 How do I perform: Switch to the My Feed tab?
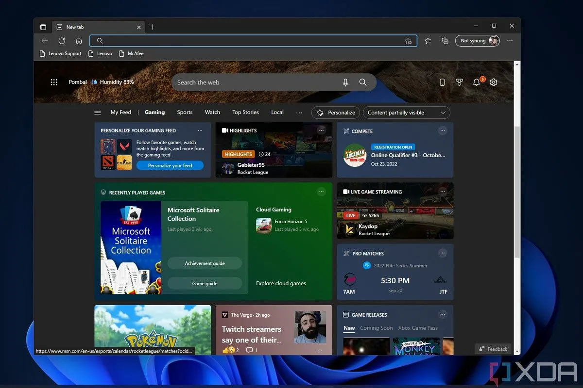120,113
